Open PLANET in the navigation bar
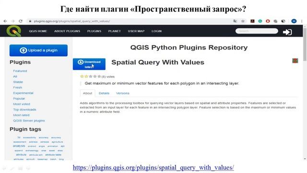307x173 pixels. click(x=115, y=31)
